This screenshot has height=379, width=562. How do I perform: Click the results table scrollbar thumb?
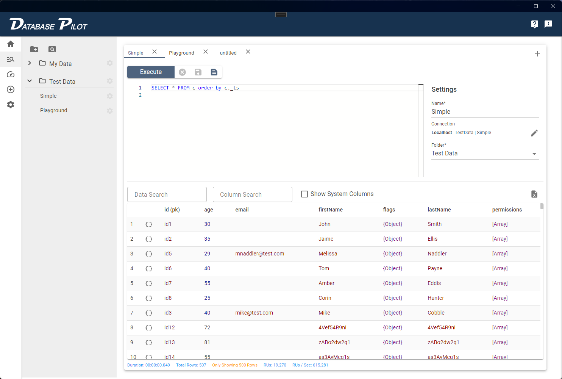click(542, 206)
